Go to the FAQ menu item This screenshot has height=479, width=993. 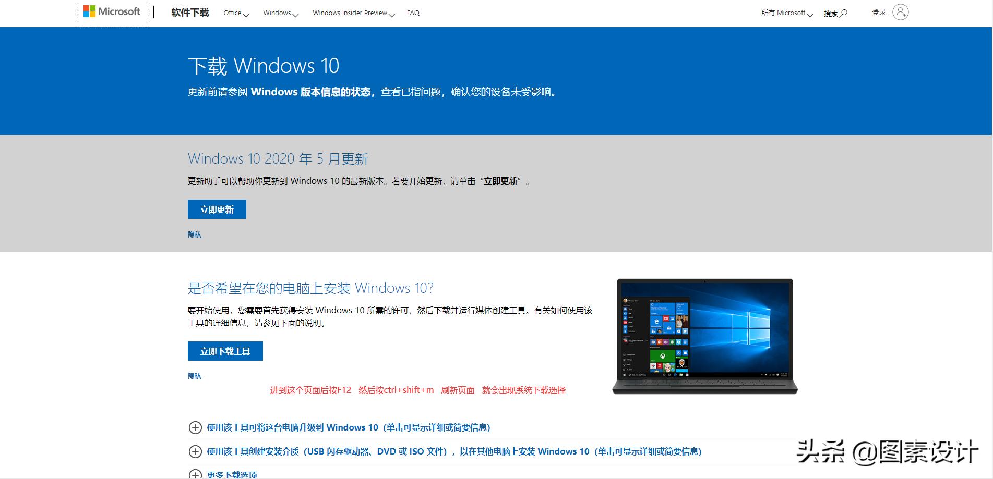click(413, 13)
